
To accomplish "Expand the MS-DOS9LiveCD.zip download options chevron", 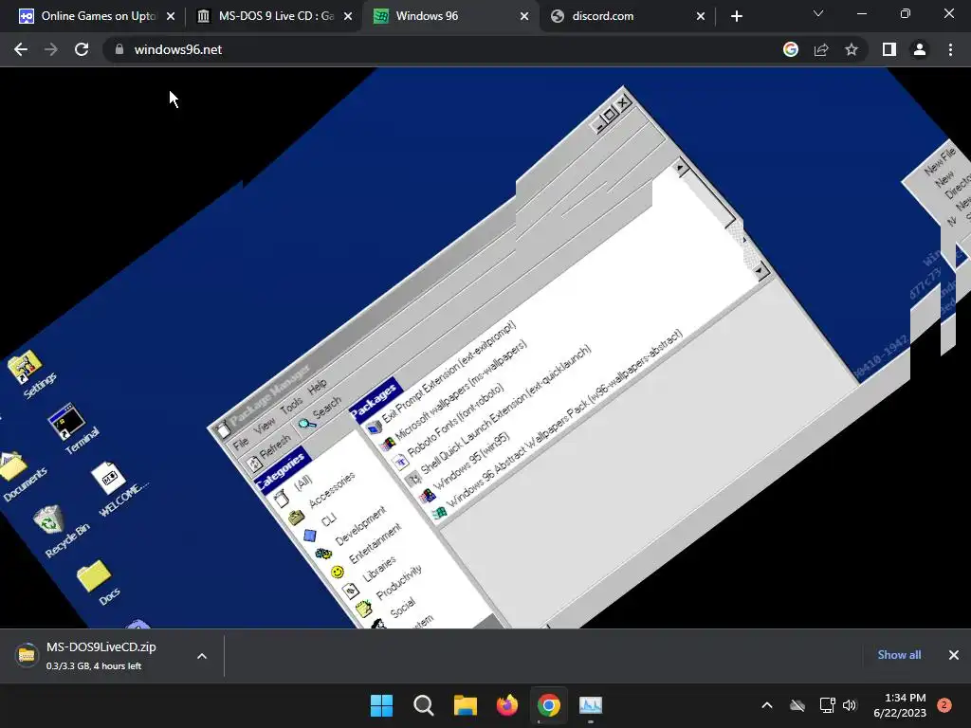I will [x=202, y=656].
